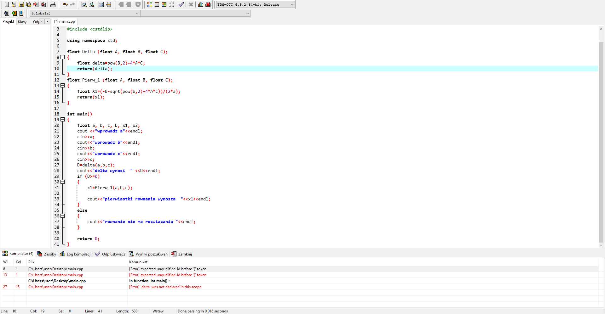
Task: Open the empty function member dropdown
Action: [x=195, y=13]
